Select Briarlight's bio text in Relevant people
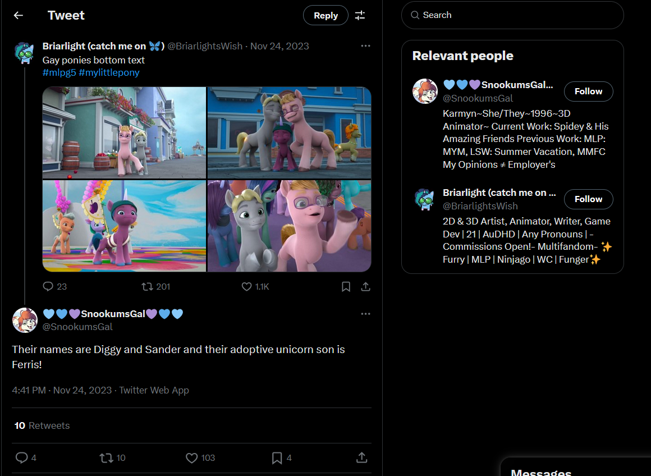The height and width of the screenshot is (476, 651). [x=528, y=240]
